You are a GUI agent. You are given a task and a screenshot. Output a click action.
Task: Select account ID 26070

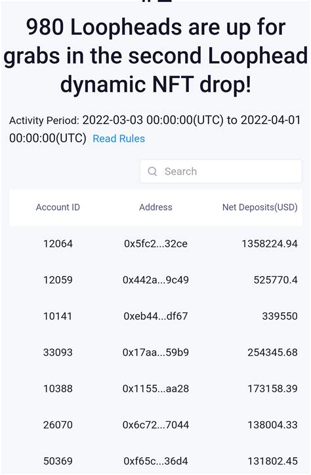pos(58,424)
